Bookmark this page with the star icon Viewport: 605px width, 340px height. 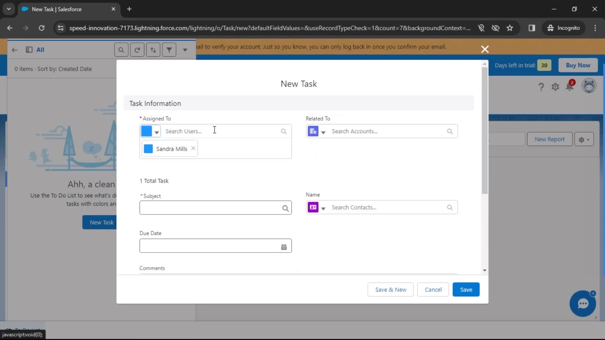510,28
